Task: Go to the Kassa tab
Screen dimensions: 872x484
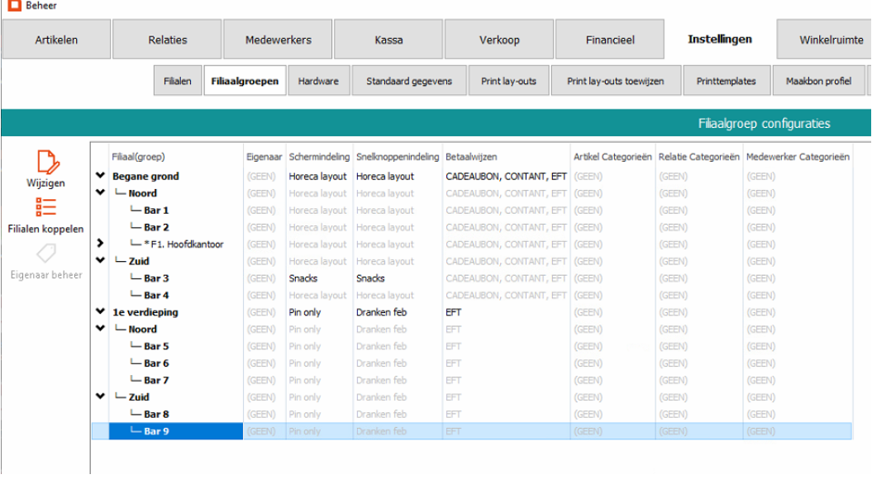Action: 388,40
